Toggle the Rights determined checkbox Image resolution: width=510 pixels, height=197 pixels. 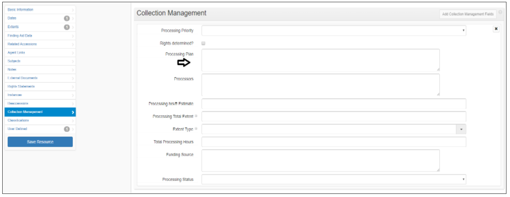pyautogui.click(x=203, y=43)
